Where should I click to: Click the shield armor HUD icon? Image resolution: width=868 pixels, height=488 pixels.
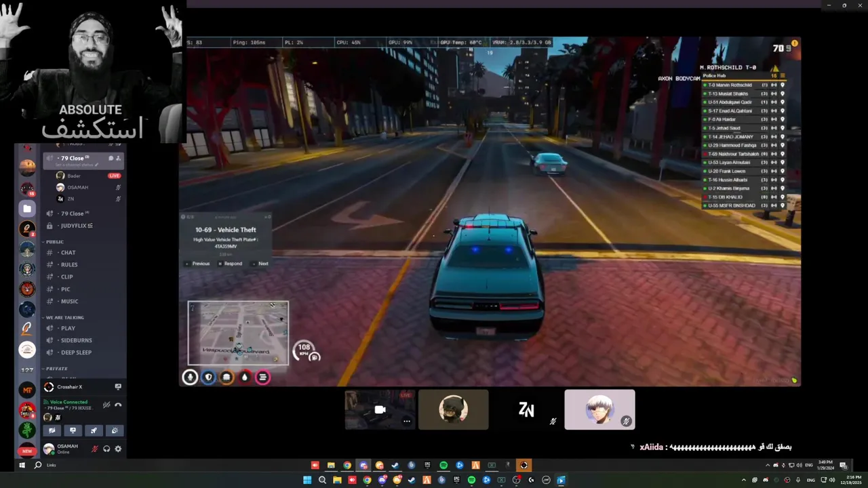click(208, 378)
